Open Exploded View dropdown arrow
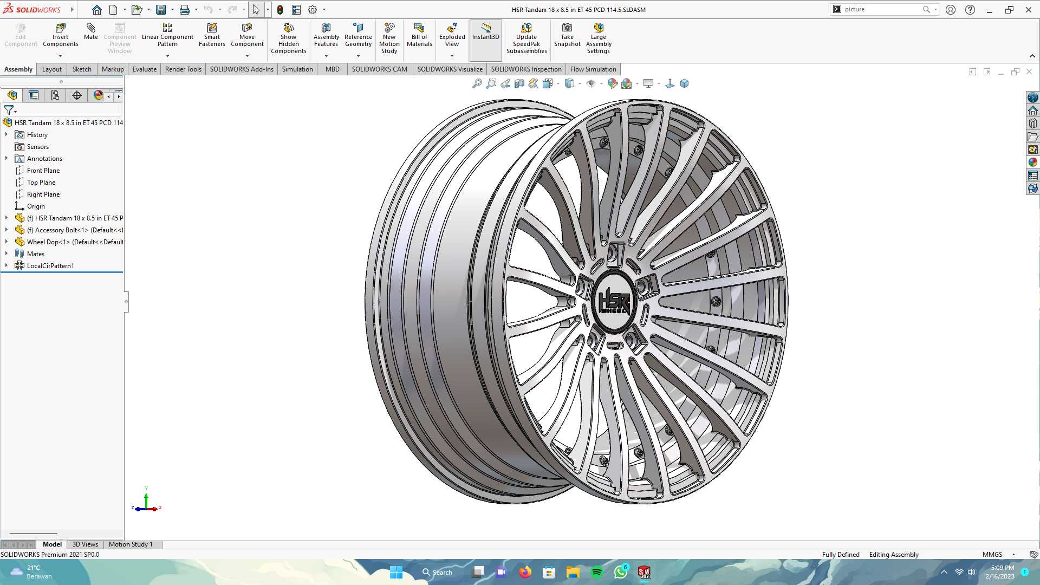Viewport: 1040px width, 585px height. coord(452,56)
